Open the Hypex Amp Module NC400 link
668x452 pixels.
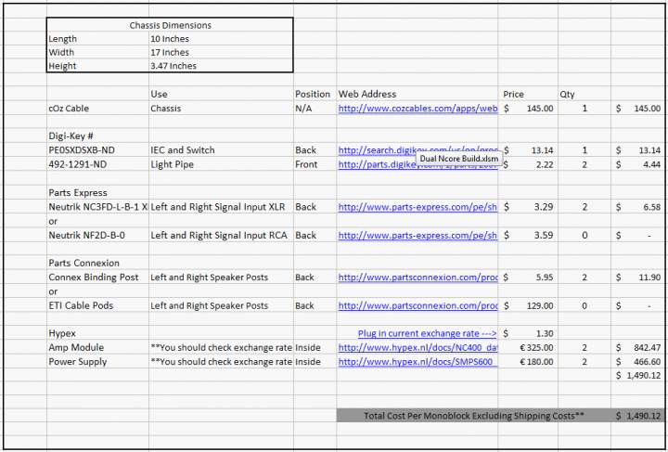click(x=417, y=347)
